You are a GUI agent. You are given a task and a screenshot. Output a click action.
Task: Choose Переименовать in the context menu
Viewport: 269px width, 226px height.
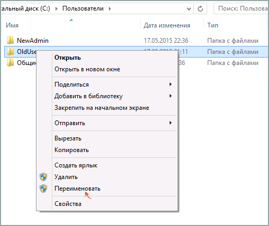point(77,189)
